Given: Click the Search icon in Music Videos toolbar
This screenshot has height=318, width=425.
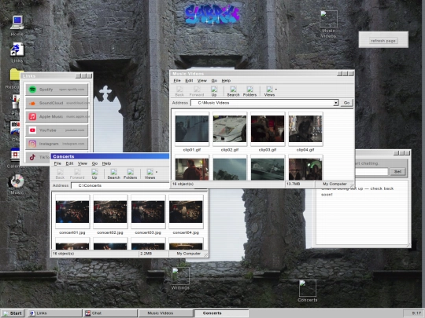Looking at the screenshot, I should tap(233, 91).
